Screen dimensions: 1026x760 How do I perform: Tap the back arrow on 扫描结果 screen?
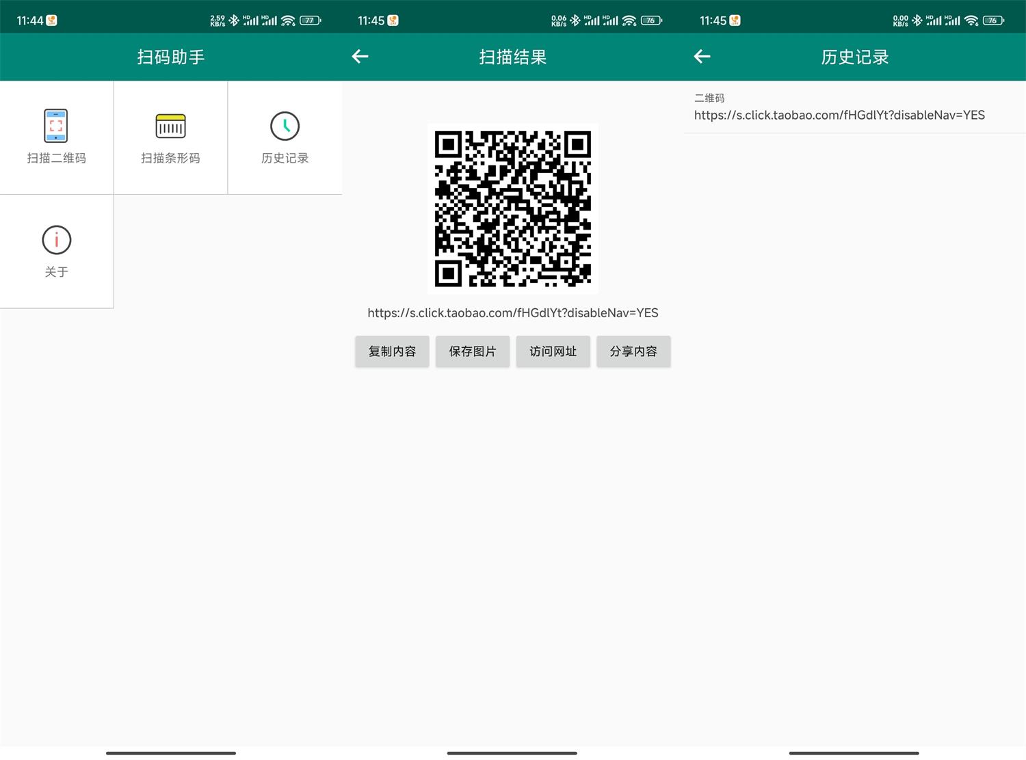tap(360, 57)
